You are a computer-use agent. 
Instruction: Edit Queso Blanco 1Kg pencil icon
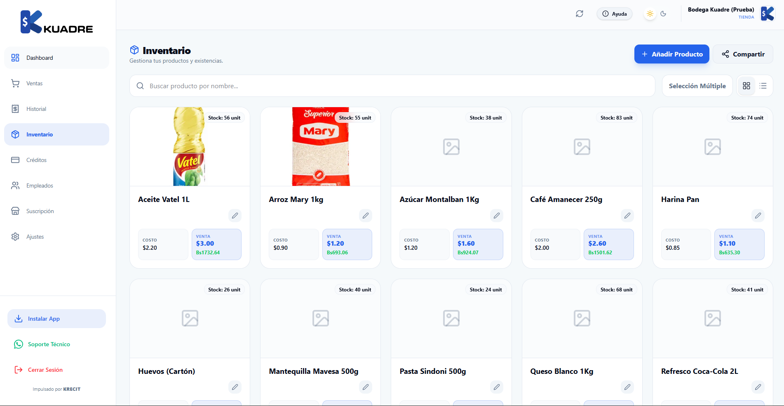click(627, 387)
